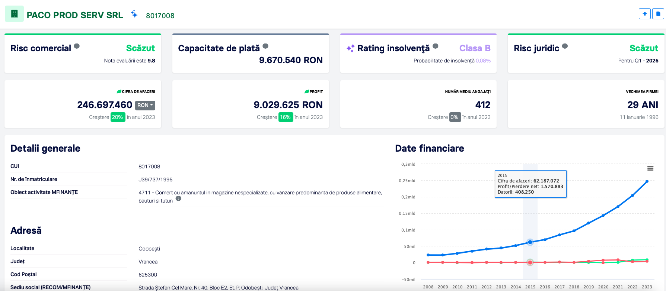
Task: Click the Pentru Q1 - 2025 text
Action: pyautogui.click(x=638, y=61)
